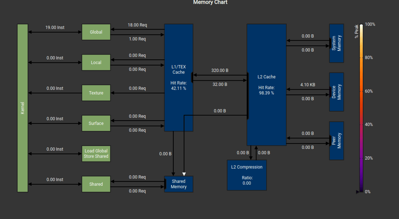Click the 0.00 Inst label beside Shared

[x=55, y=180]
